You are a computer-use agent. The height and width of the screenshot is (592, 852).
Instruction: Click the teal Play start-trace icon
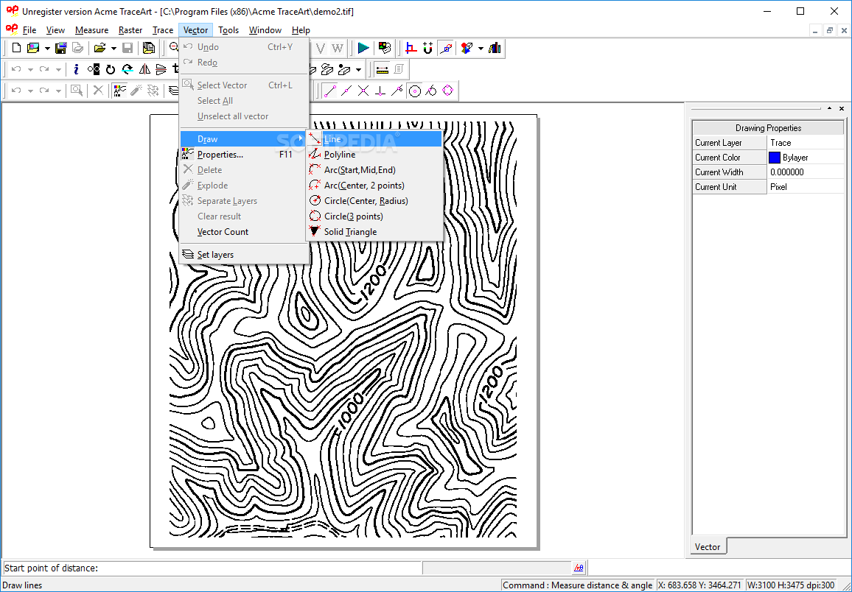(x=363, y=49)
